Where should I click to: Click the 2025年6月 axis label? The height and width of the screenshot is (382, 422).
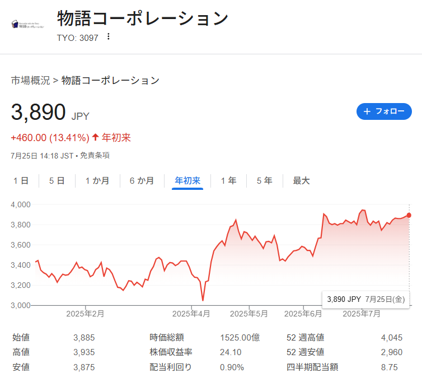coord(303,314)
